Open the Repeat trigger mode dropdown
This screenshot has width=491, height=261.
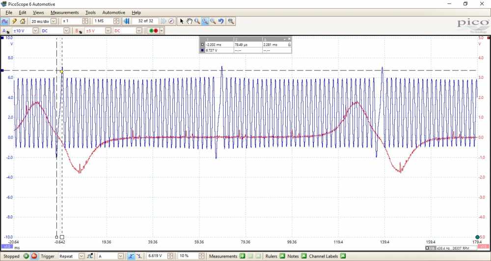tap(82, 256)
